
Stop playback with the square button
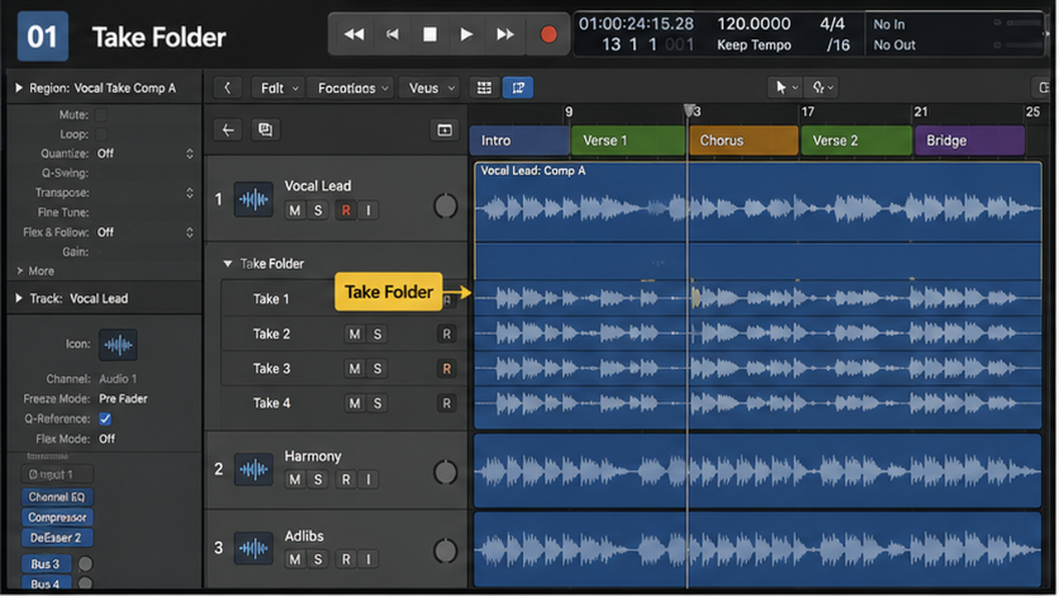tap(430, 34)
